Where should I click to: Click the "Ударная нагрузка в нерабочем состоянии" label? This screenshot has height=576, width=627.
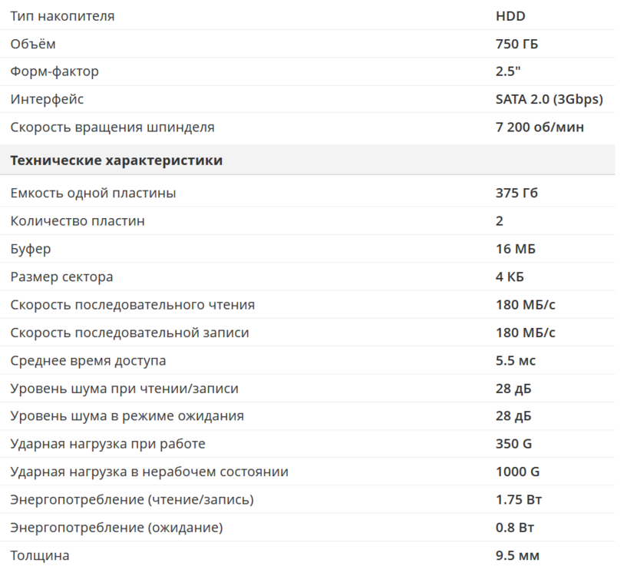tap(149, 472)
